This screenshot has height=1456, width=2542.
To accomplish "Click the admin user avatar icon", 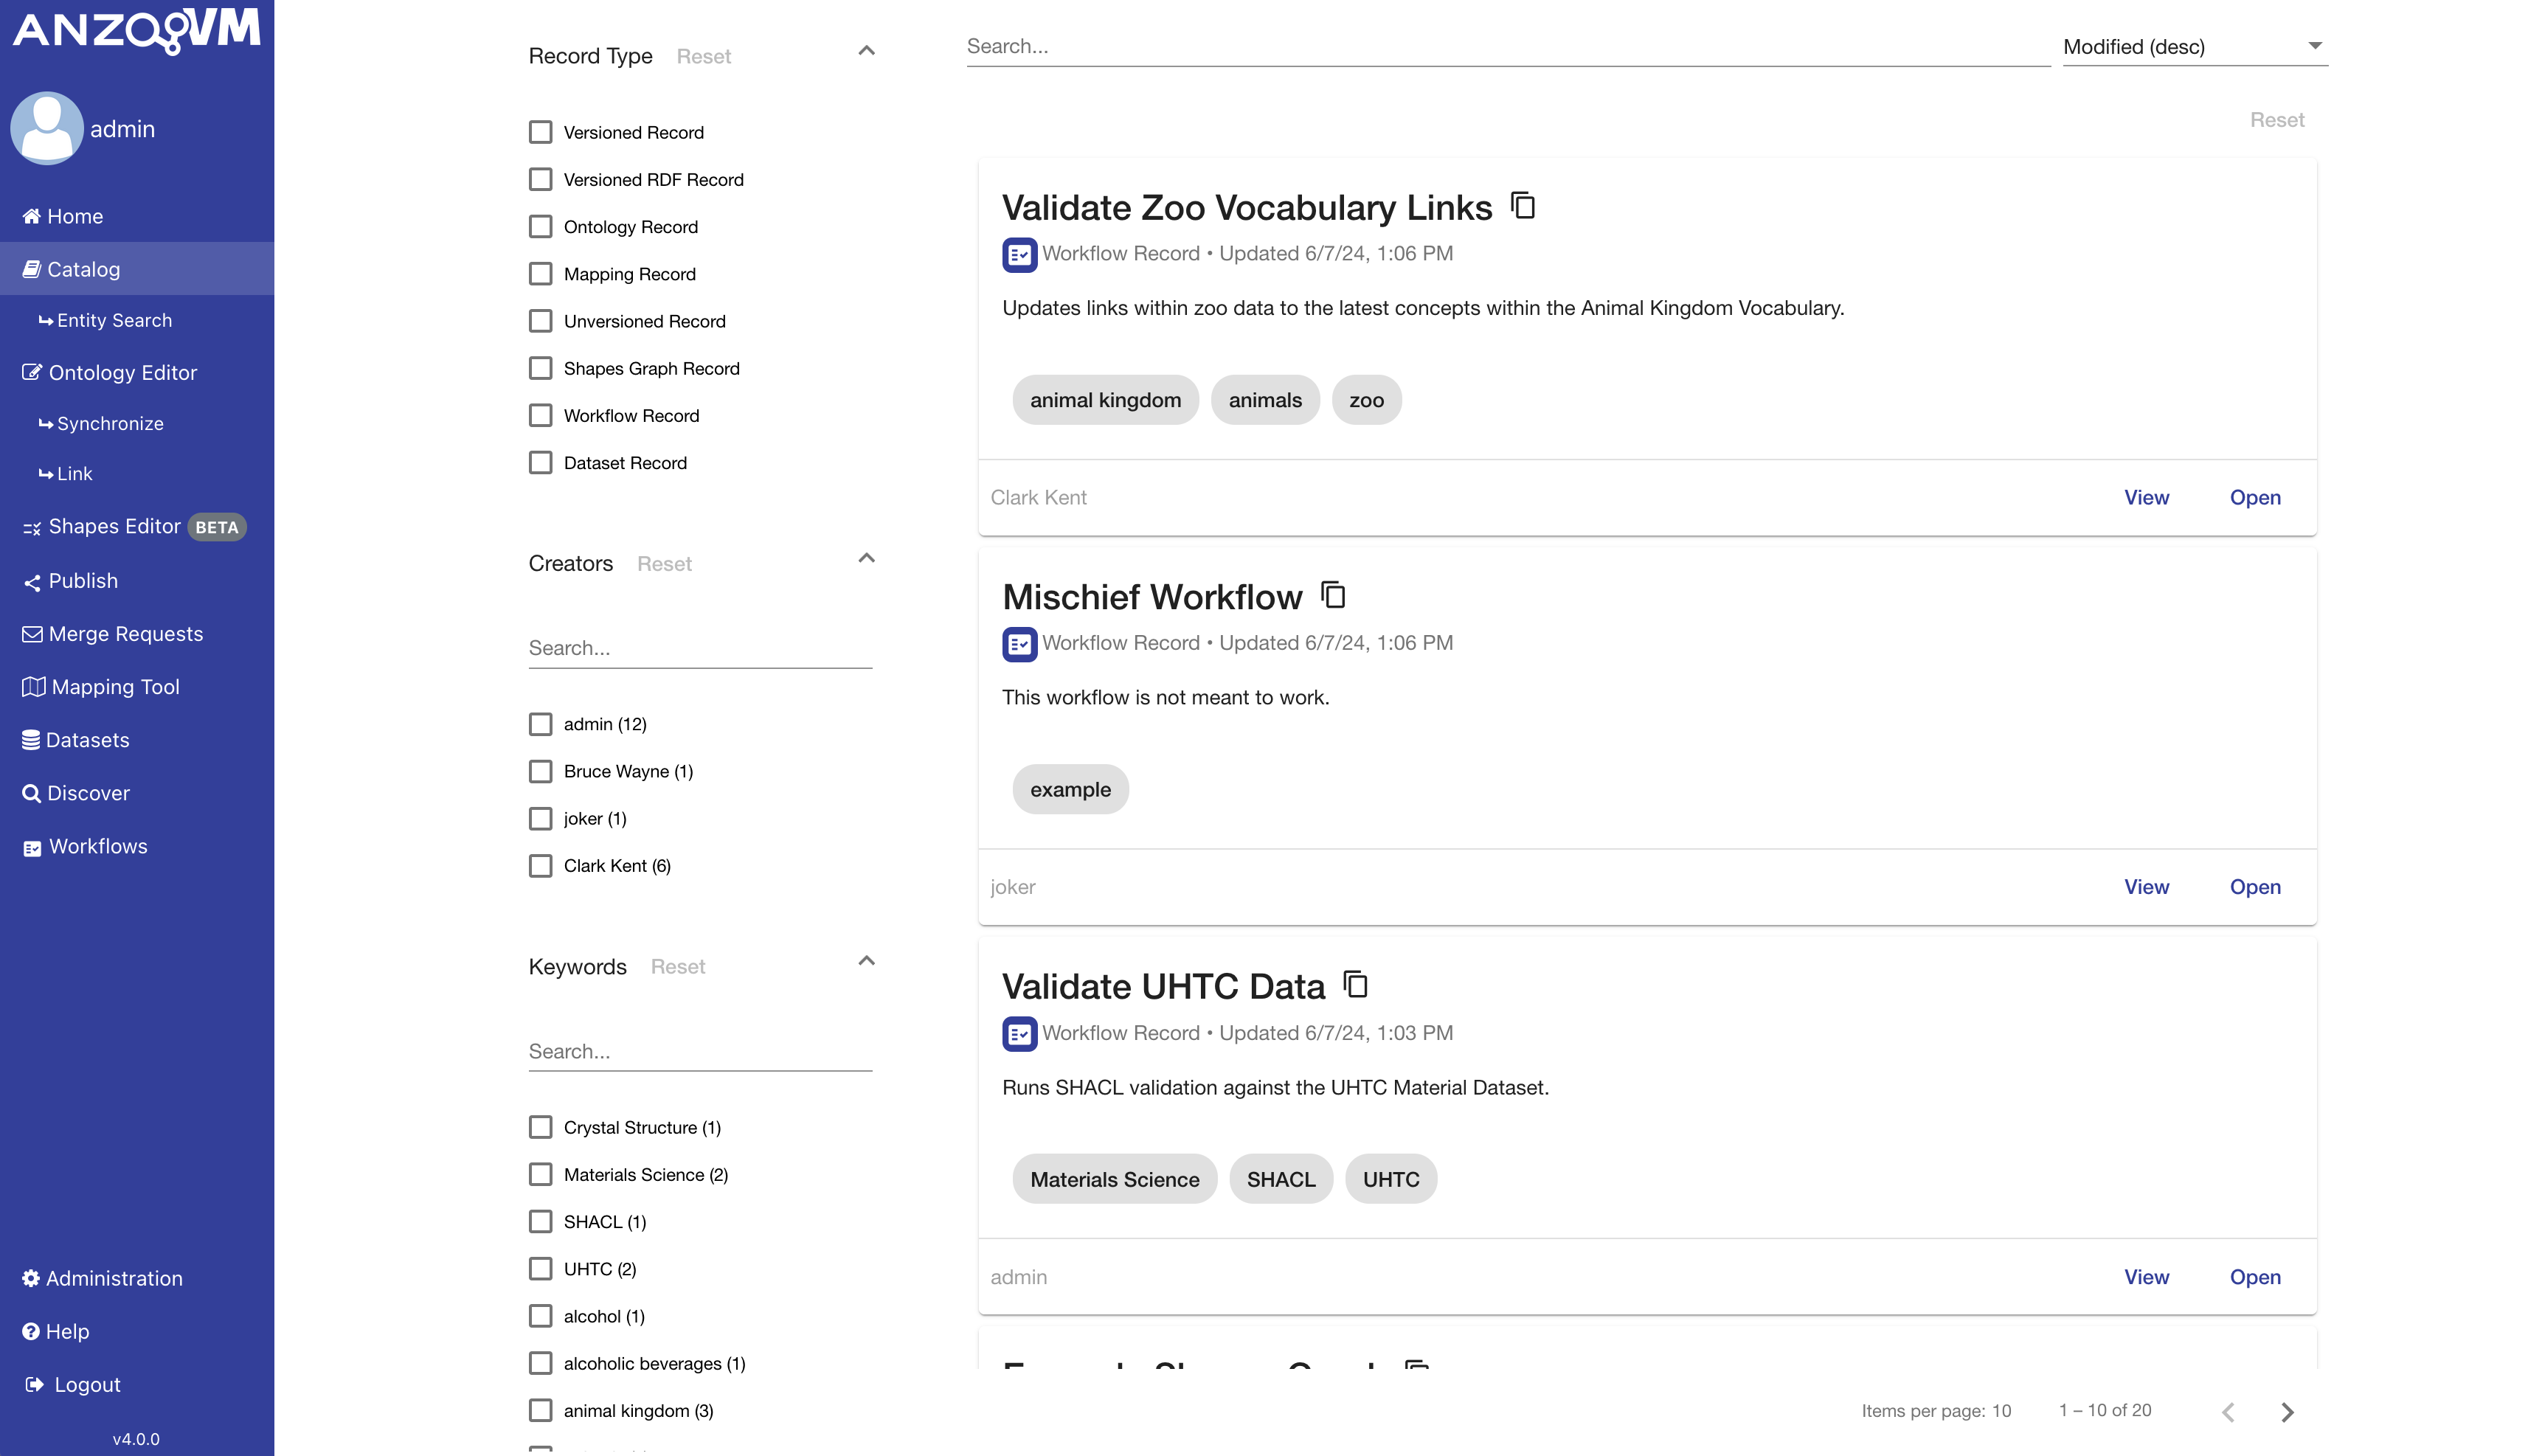I will click(46, 128).
